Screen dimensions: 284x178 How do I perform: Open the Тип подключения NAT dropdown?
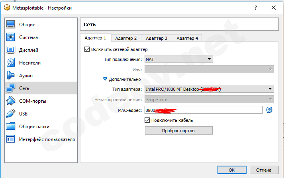point(178,59)
